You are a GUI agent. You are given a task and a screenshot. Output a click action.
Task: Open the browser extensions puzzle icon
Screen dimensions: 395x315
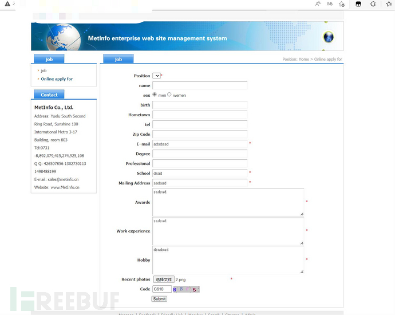[373, 4]
